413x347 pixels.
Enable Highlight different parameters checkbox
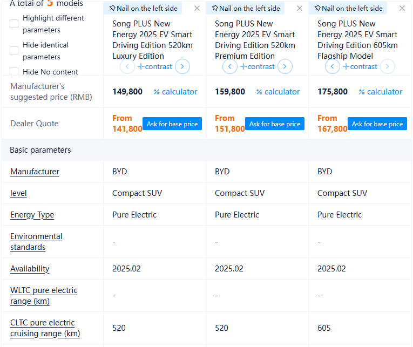14,24
